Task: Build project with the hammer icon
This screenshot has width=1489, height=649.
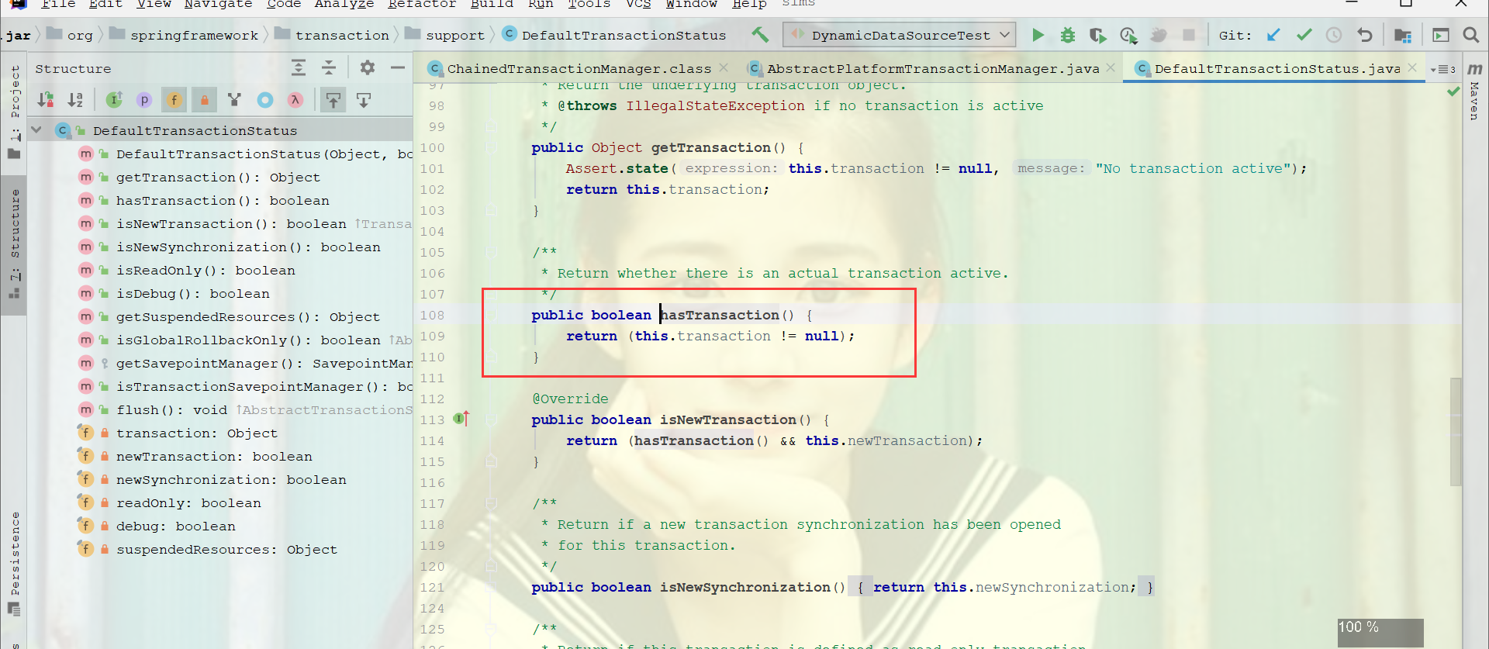Action: click(x=760, y=35)
